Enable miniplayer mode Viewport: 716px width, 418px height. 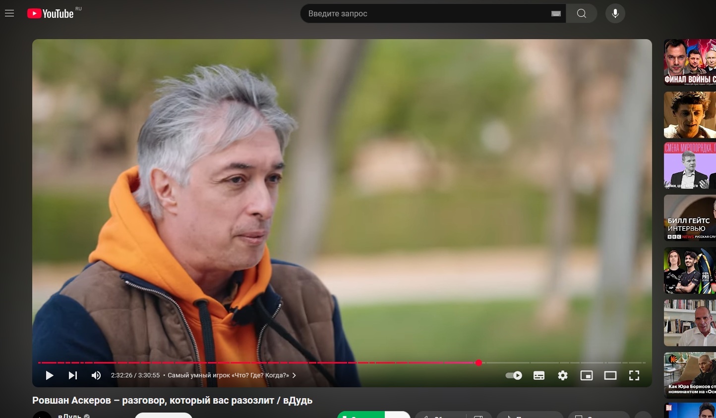pos(587,375)
